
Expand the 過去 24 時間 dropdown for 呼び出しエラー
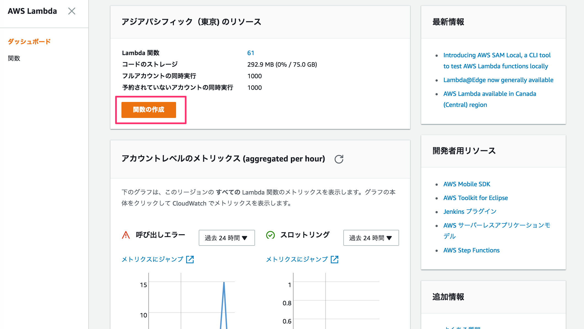point(227,238)
